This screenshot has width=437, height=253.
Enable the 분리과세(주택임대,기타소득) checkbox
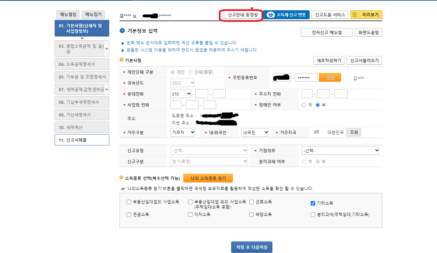tap(313, 214)
